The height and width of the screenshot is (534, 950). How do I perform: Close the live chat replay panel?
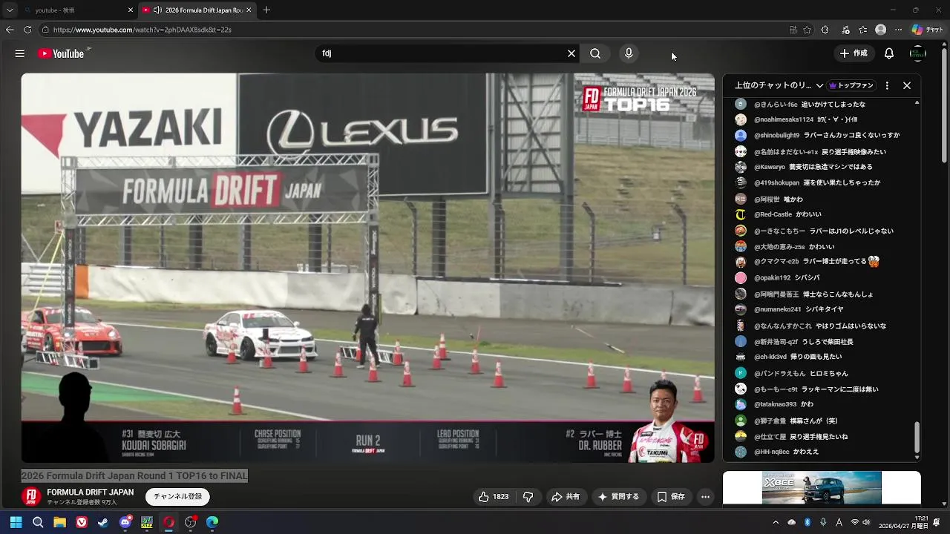coord(907,85)
